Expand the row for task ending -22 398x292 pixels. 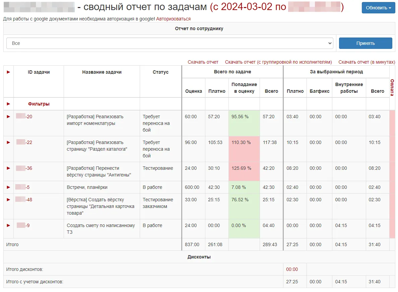[x=8, y=142]
